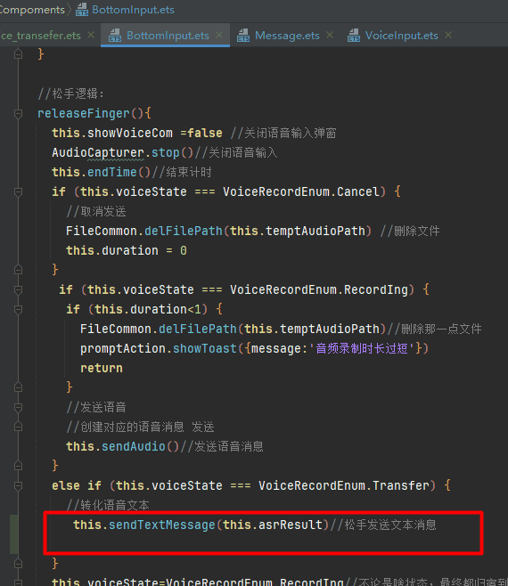
Task: Click the showToast method call
Action: pyautogui.click(x=205, y=348)
